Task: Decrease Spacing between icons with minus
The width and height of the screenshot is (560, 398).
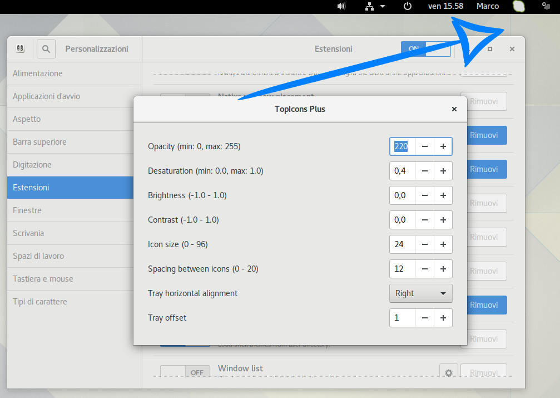Action: click(x=425, y=269)
